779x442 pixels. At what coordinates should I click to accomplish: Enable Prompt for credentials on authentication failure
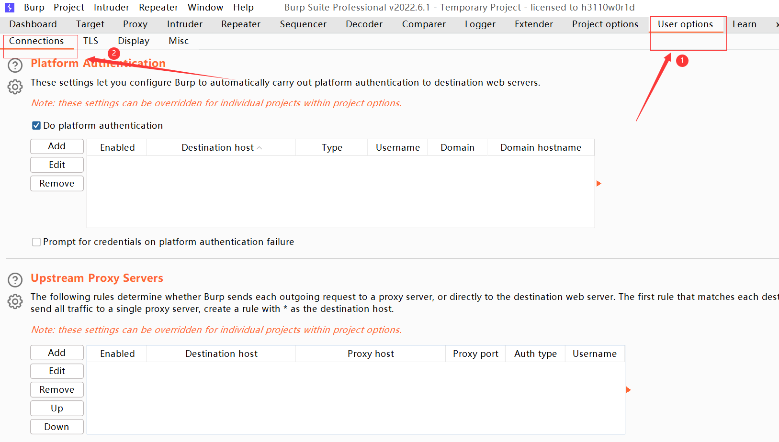(36, 242)
